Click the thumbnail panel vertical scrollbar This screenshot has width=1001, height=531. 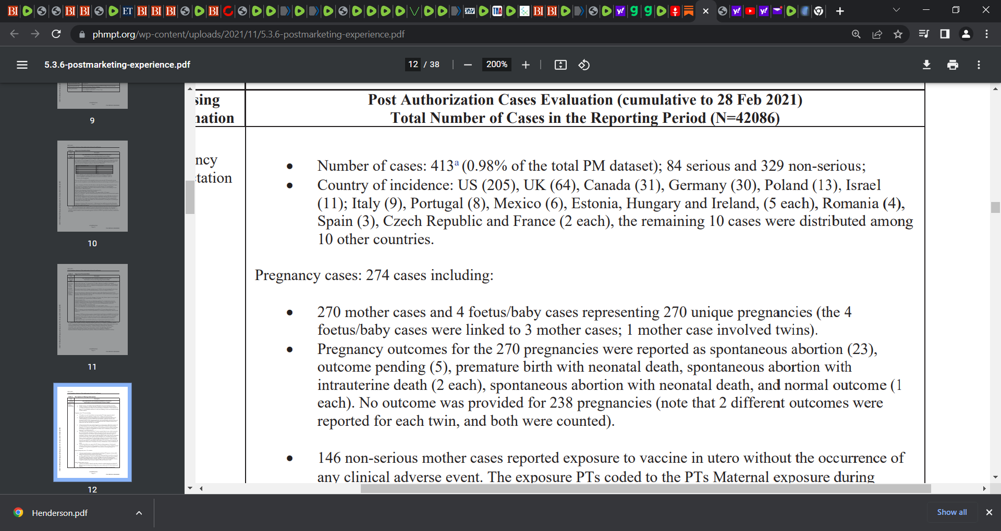(190, 197)
